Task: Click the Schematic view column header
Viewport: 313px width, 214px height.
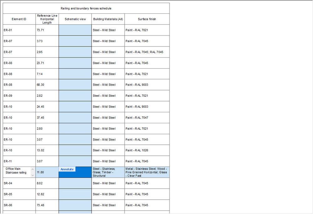Action: point(75,19)
